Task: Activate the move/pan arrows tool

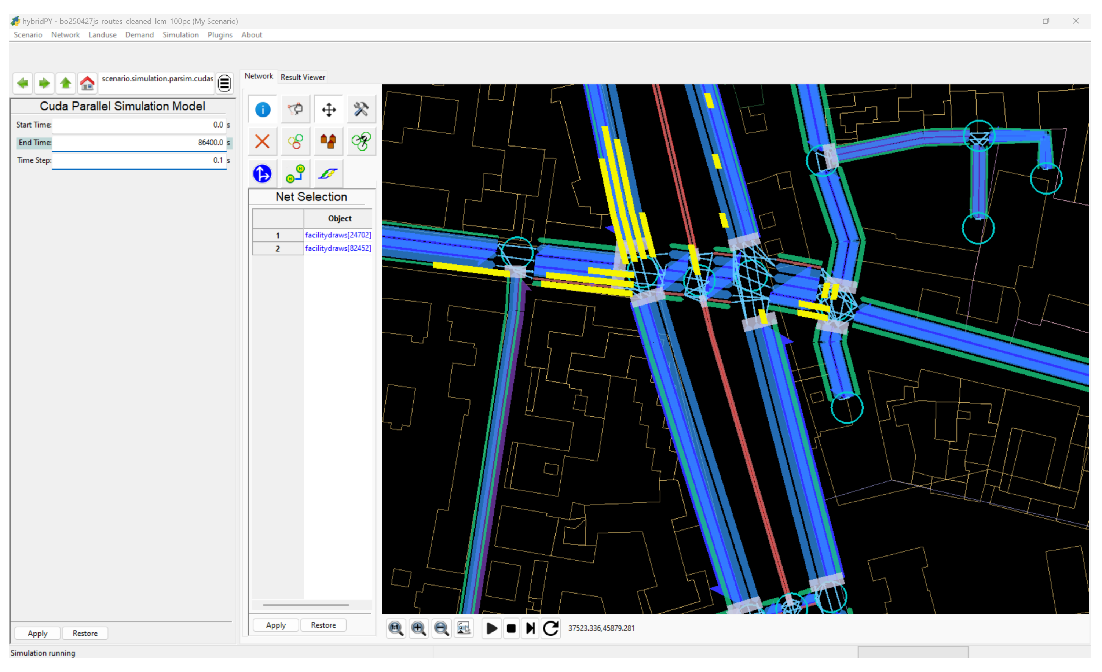Action: click(x=329, y=110)
